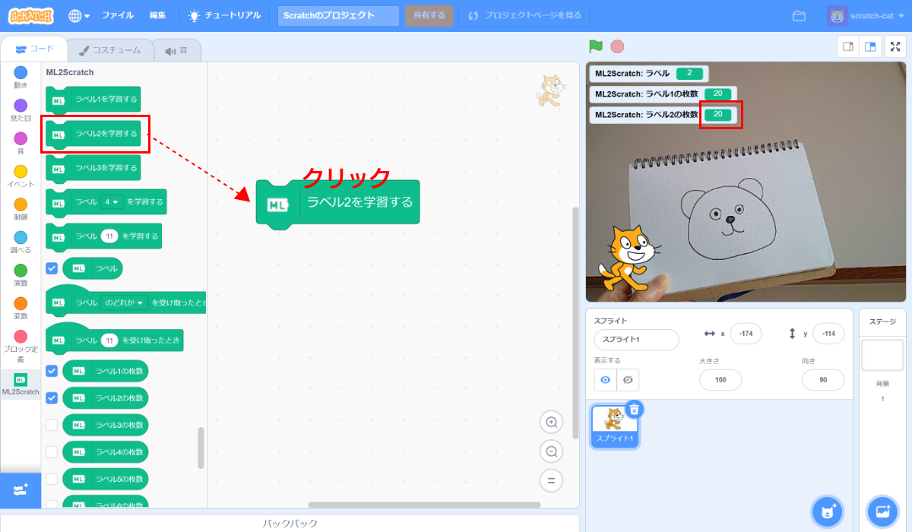Click the green flag to run the project
912x532 pixels.
click(594, 46)
